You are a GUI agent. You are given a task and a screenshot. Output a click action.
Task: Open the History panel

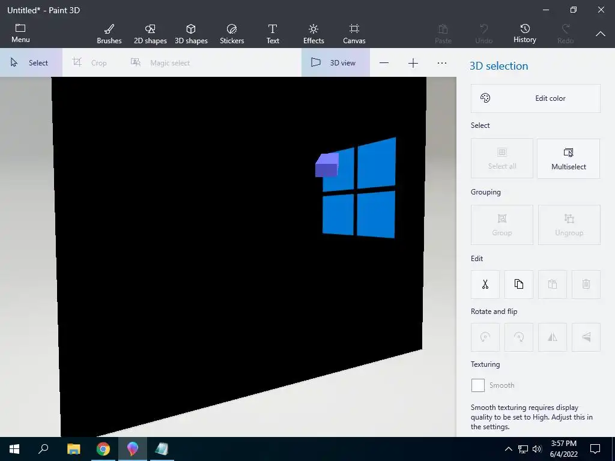[x=525, y=34]
